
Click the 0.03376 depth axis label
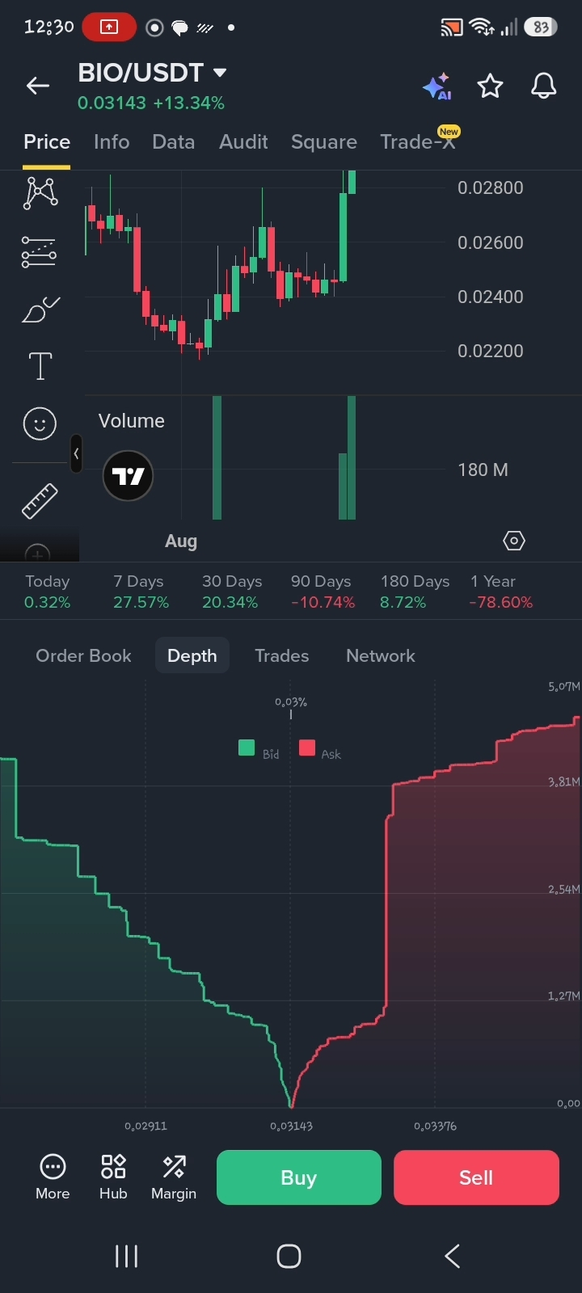[435, 1126]
